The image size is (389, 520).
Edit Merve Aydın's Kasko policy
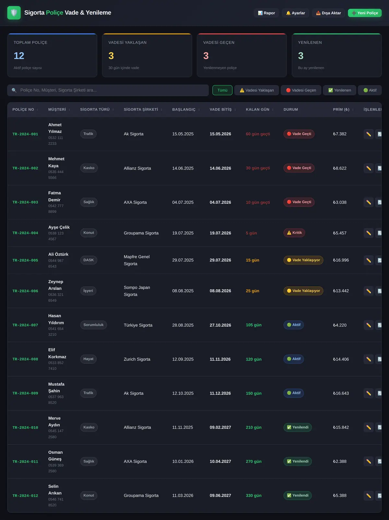coord(369,427)
